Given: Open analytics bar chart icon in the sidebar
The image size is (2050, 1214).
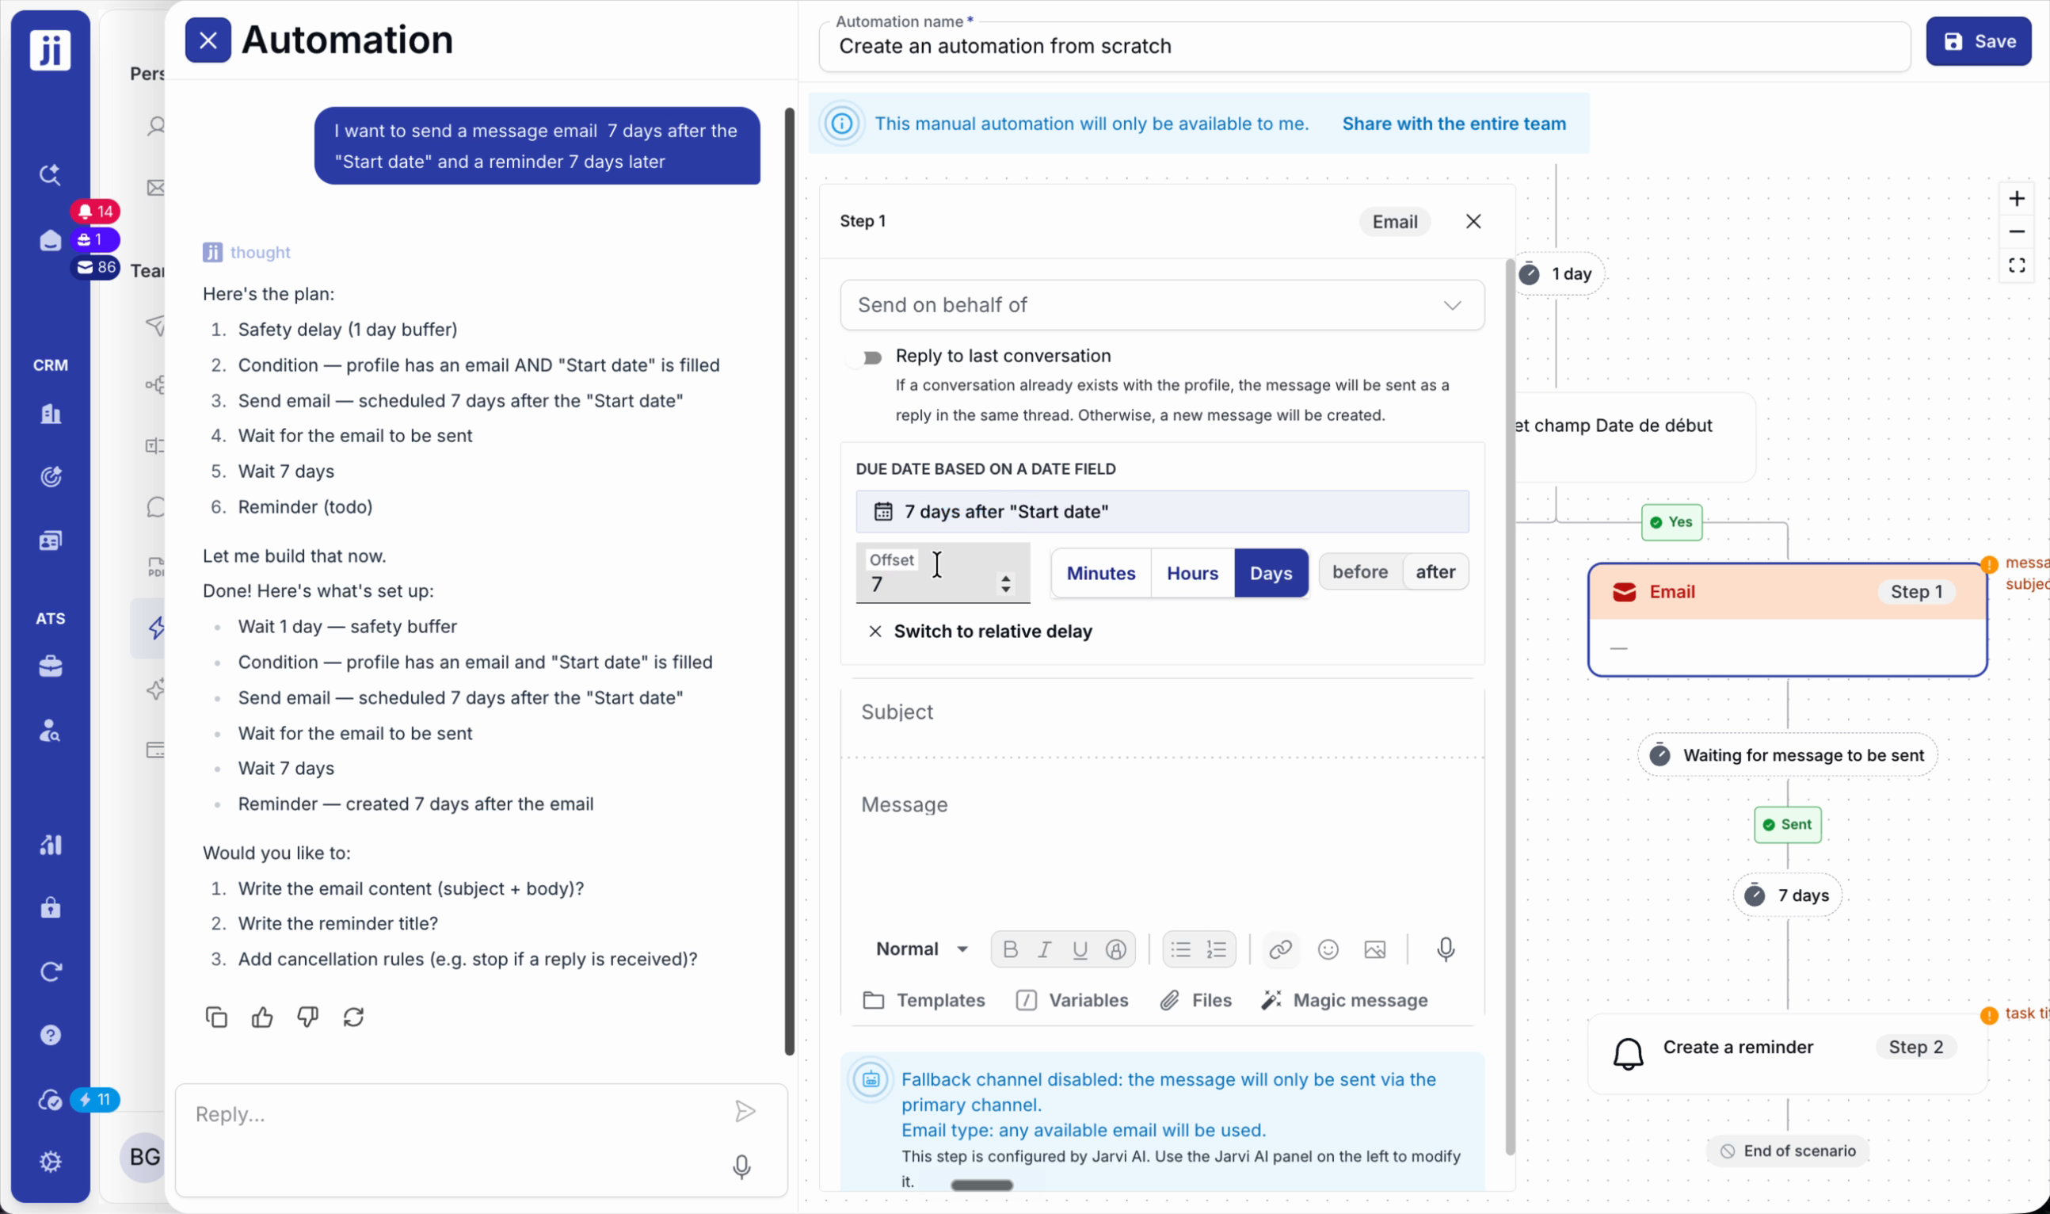Looking at the screenshot, I should coord(51,844).
